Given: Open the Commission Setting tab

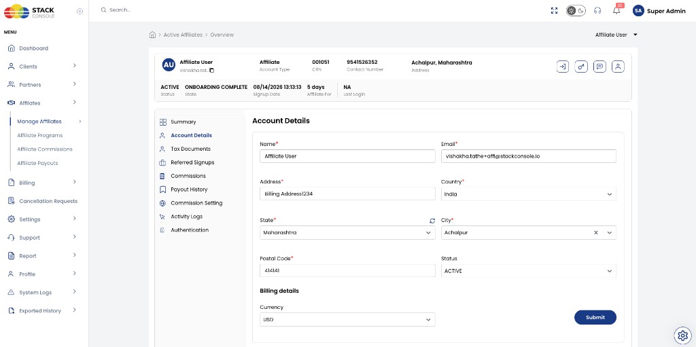Looking at the screenshot, I should click(196, 203).
